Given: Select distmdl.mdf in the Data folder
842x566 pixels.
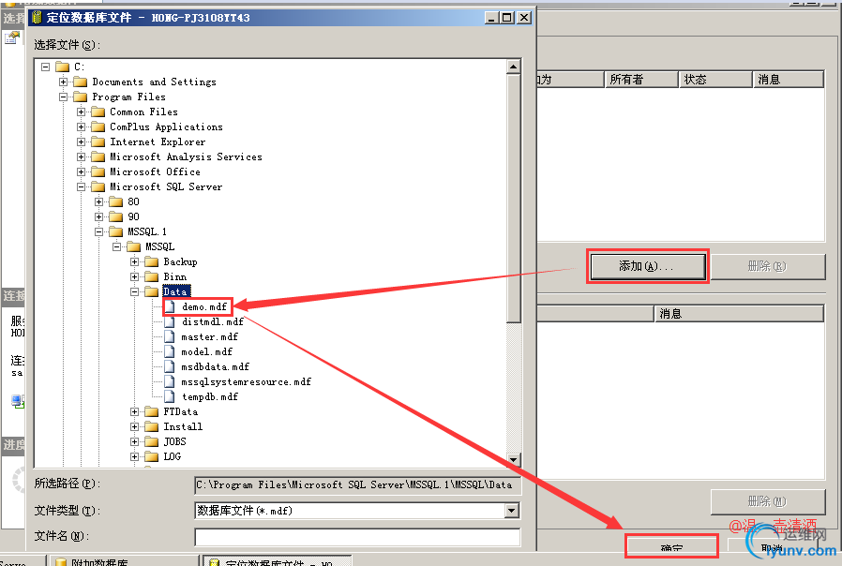Looking at the screenshot, I should tap(212, 322).
